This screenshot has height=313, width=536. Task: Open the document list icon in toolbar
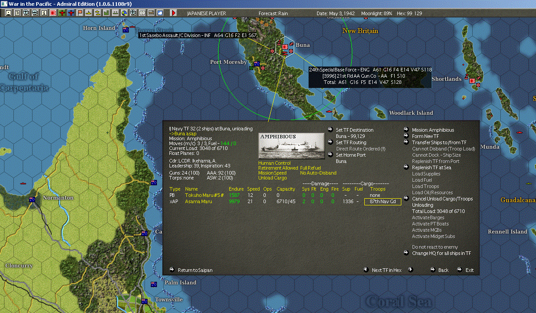(17, 13)
